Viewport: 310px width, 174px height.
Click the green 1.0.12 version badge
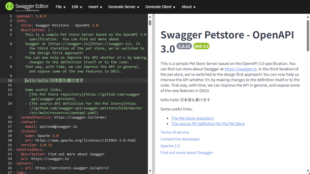[184, 46]
